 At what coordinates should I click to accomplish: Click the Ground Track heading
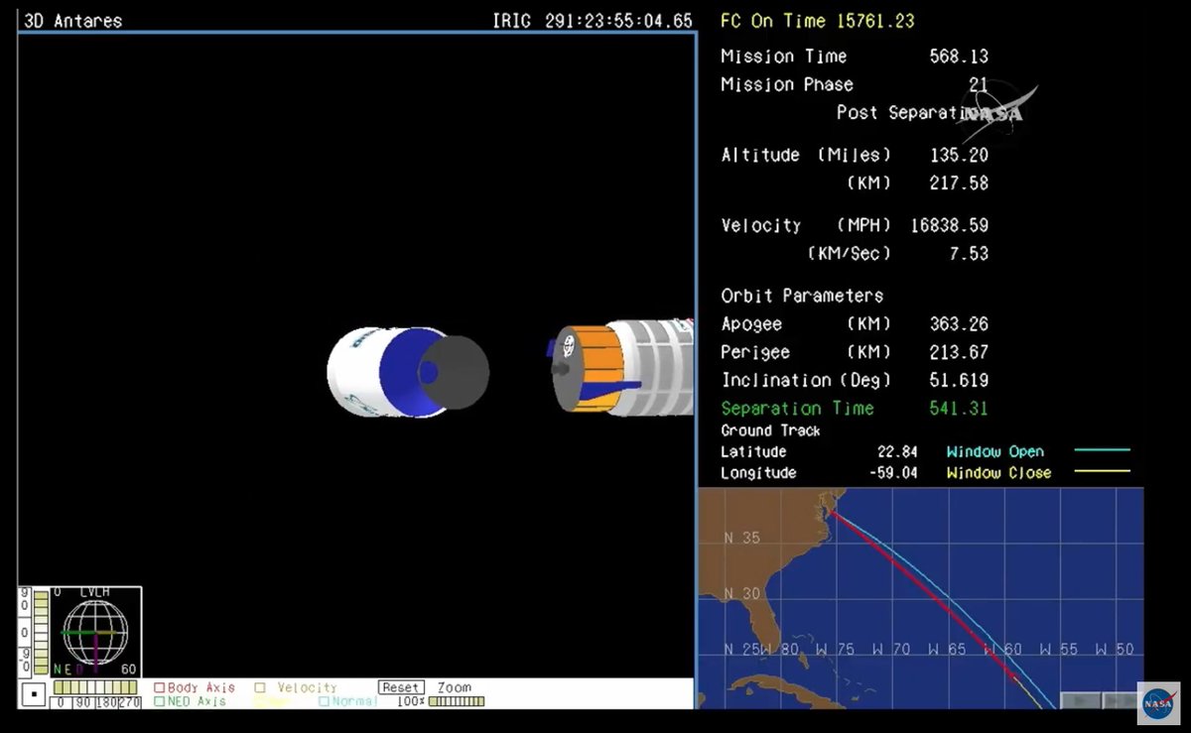[770, 430]
